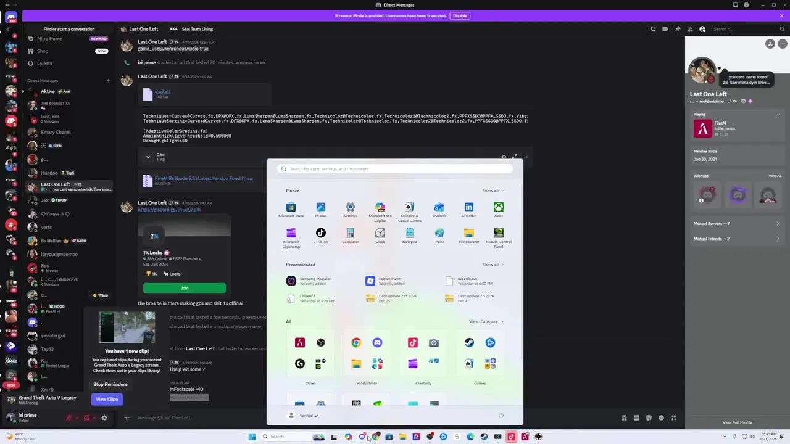
Task: Open TikTok from the Windows taskbar
Action: click(511, 437)
